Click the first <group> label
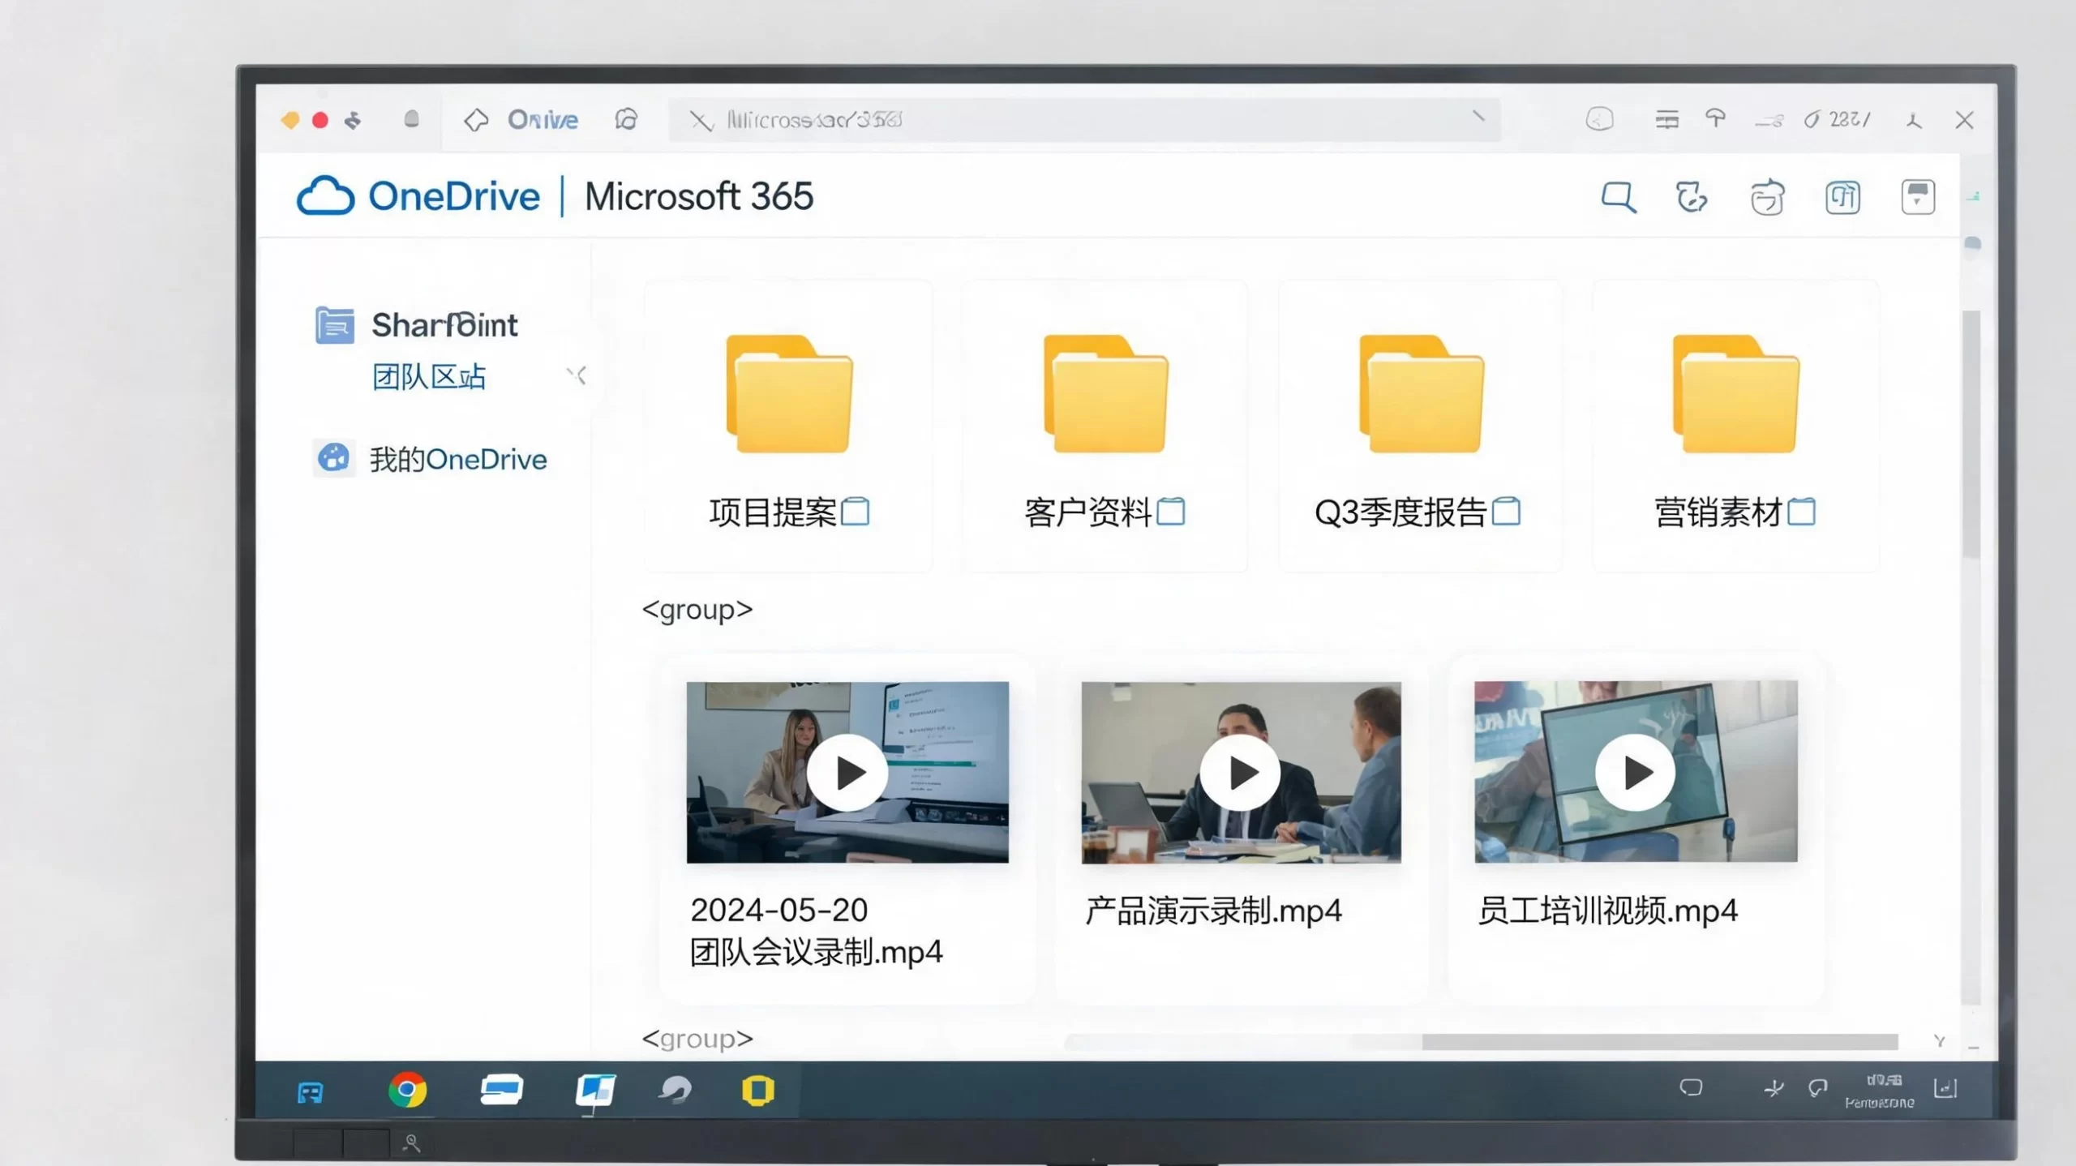 click(697, 609)
